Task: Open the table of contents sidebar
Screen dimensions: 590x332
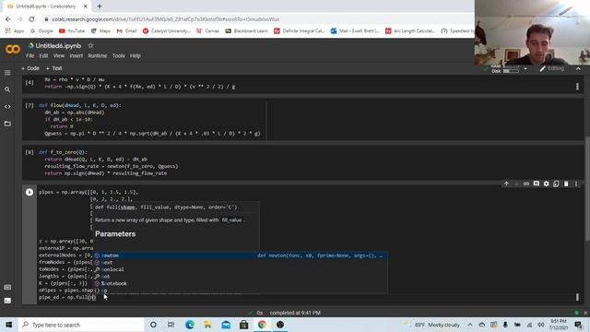Action: (x=7, y=73)
